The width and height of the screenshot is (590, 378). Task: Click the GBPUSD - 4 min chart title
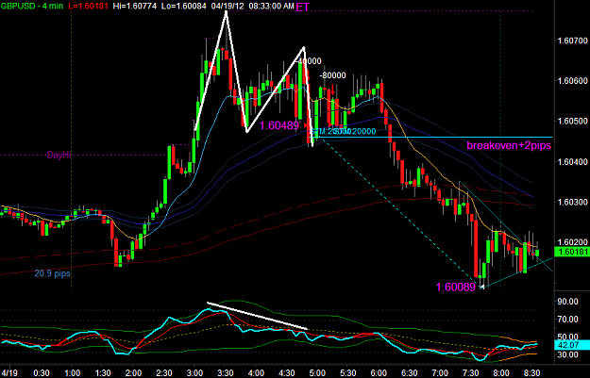point(31,6)
